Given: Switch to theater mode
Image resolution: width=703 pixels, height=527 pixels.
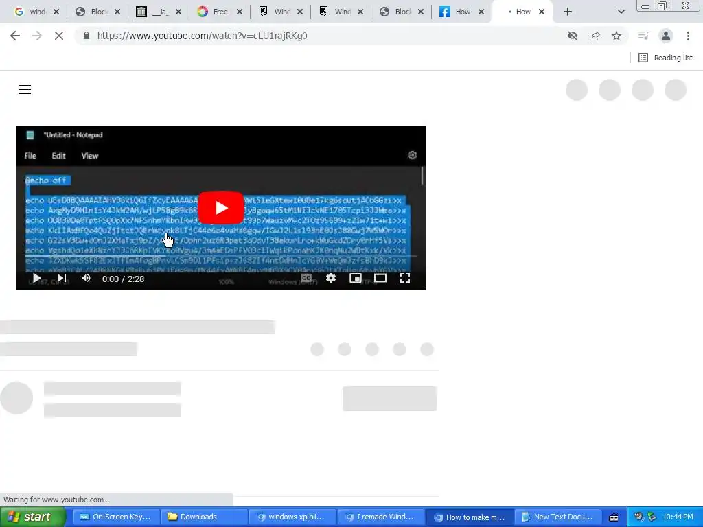Looking at the screenshot, I should click(x=380, y=279).
